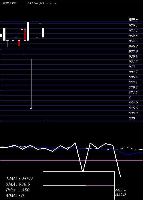Click the 838.3 price axis label
This screenshot has height=200, width=143.
click(x=133, y=113)
